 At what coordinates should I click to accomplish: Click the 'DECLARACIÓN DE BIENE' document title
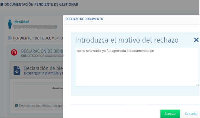click(42, 51)
